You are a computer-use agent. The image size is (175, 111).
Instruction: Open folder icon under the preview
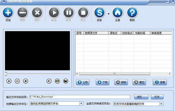click(x=66, y=81)
